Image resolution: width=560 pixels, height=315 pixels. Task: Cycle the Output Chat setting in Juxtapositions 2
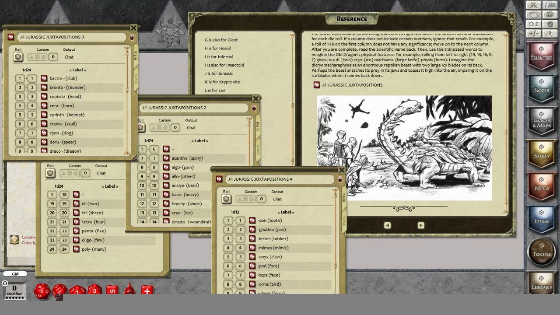pos(191,128)
